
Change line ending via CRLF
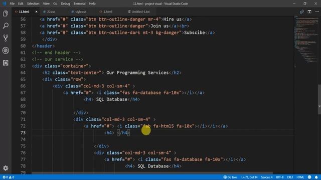coord(290,177)
